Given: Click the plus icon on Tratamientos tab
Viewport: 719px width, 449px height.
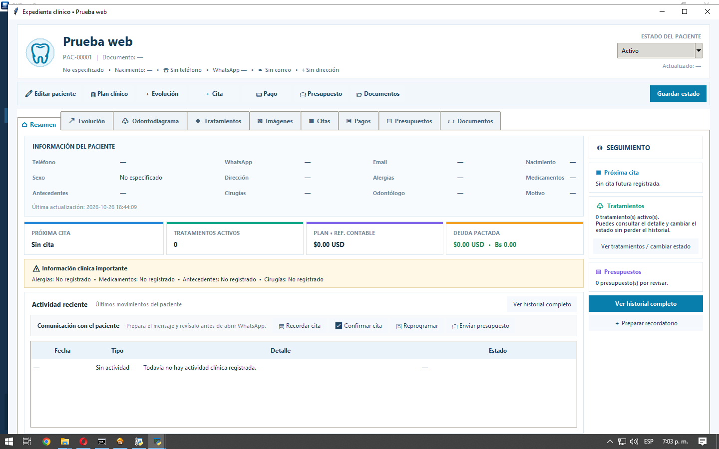Looking at the screenshot, I should pyautogui.click(x=198, y=121).
